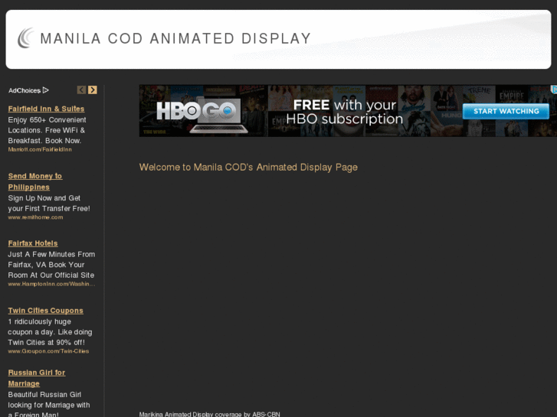The height and width of the screenshot is (417, 557).
Task: Open the Fairfax Hotels ad link
Action: [x=33, y=243]
